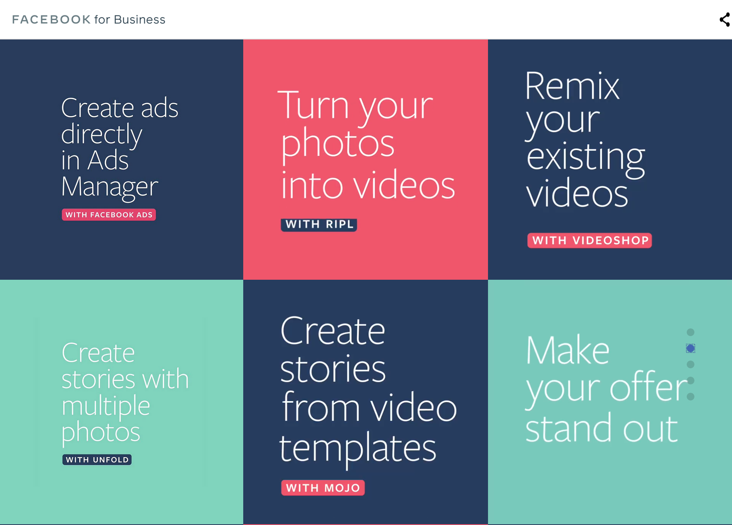
Task: Select the first pagination dot
Action: 690,332
